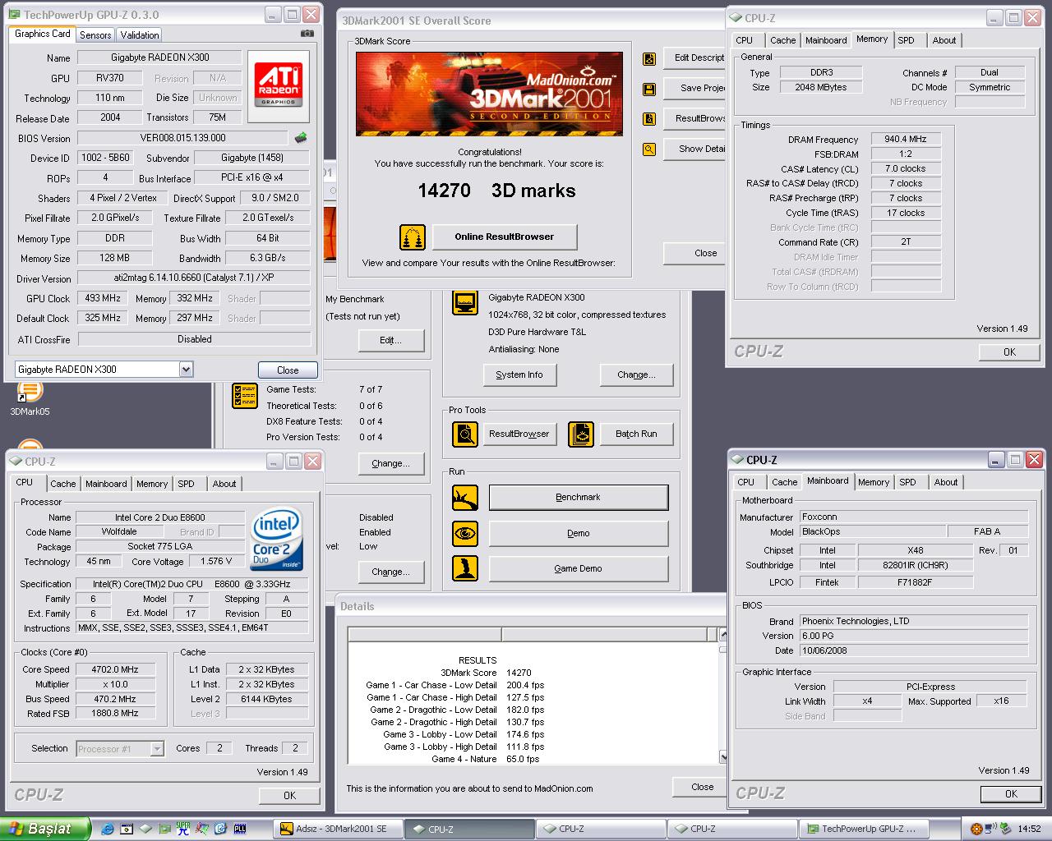Click the Game Demo button
Screen dimensions: 1052x841
[x=579, y=568]
